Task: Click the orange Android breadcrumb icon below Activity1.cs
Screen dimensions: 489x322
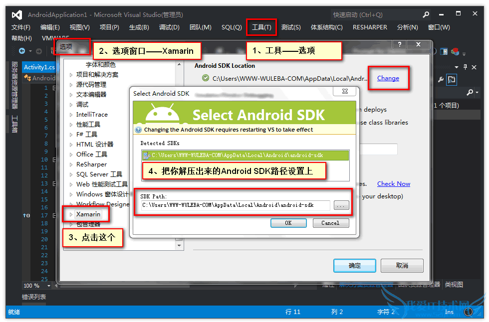Action: 27,78
